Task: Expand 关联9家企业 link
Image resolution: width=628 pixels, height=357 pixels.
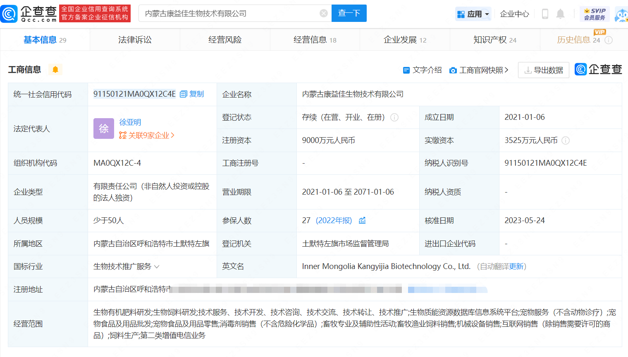Action: (147, 136)
